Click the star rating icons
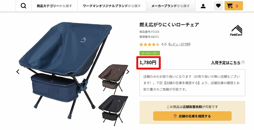The image size is (254, 130). tap(150, 44)
